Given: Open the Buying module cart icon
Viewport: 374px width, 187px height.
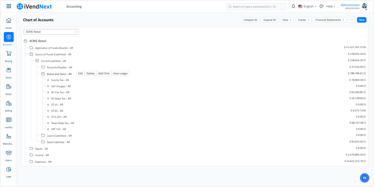Looking at the screenshot, I should [x=8, y=54].
